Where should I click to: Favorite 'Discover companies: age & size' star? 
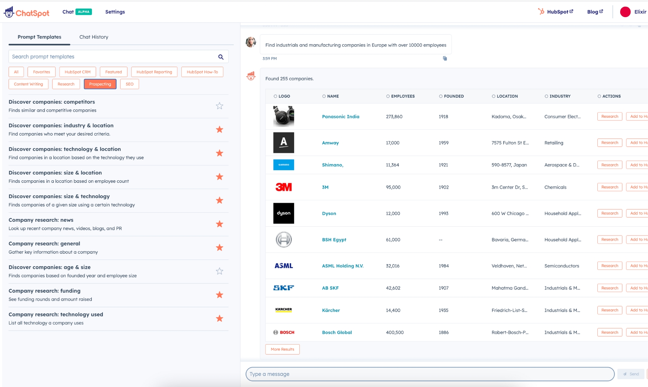click(x=219, y=271)
